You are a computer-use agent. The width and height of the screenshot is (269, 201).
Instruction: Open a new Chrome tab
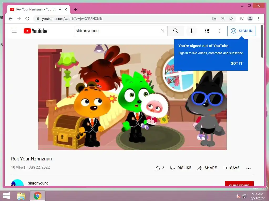tap(76, 9)
